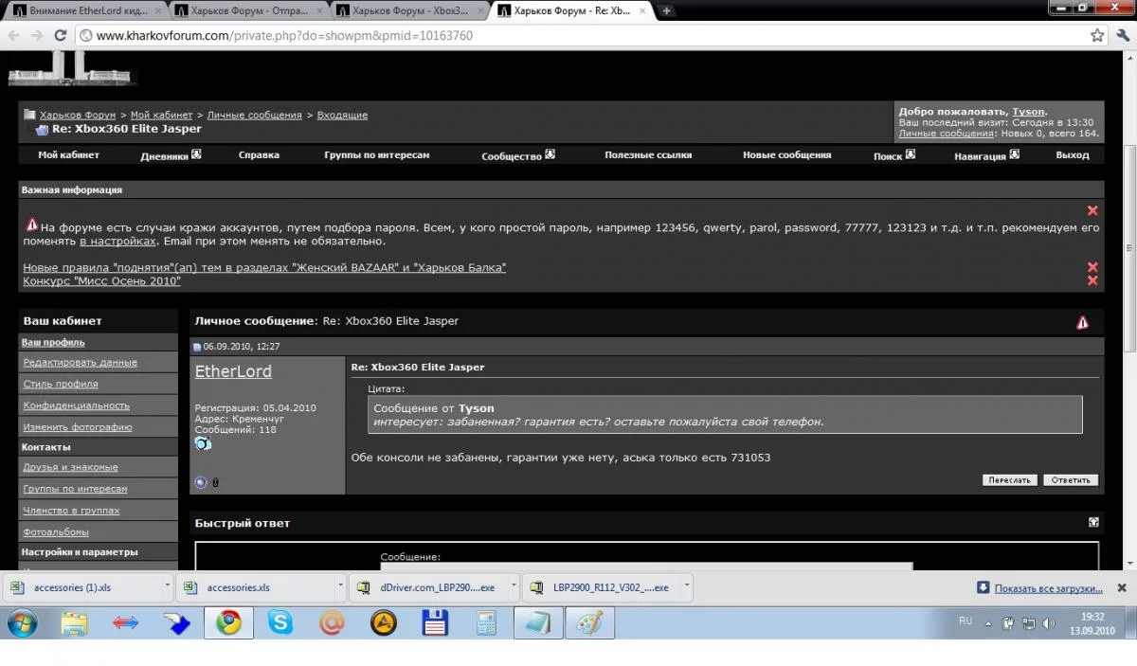Expand the Навигация dropdown menu
The width and height of the screenshot is (1137, 666).
click(1014, 153)
